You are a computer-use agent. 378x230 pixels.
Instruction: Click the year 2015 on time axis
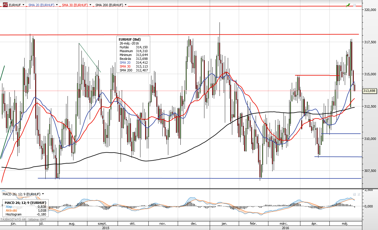tap(105, 228)
